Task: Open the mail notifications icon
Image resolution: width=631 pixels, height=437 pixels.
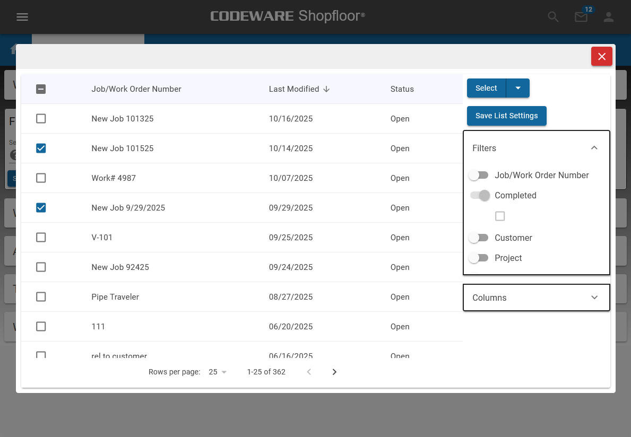Action: pos(581,17)
